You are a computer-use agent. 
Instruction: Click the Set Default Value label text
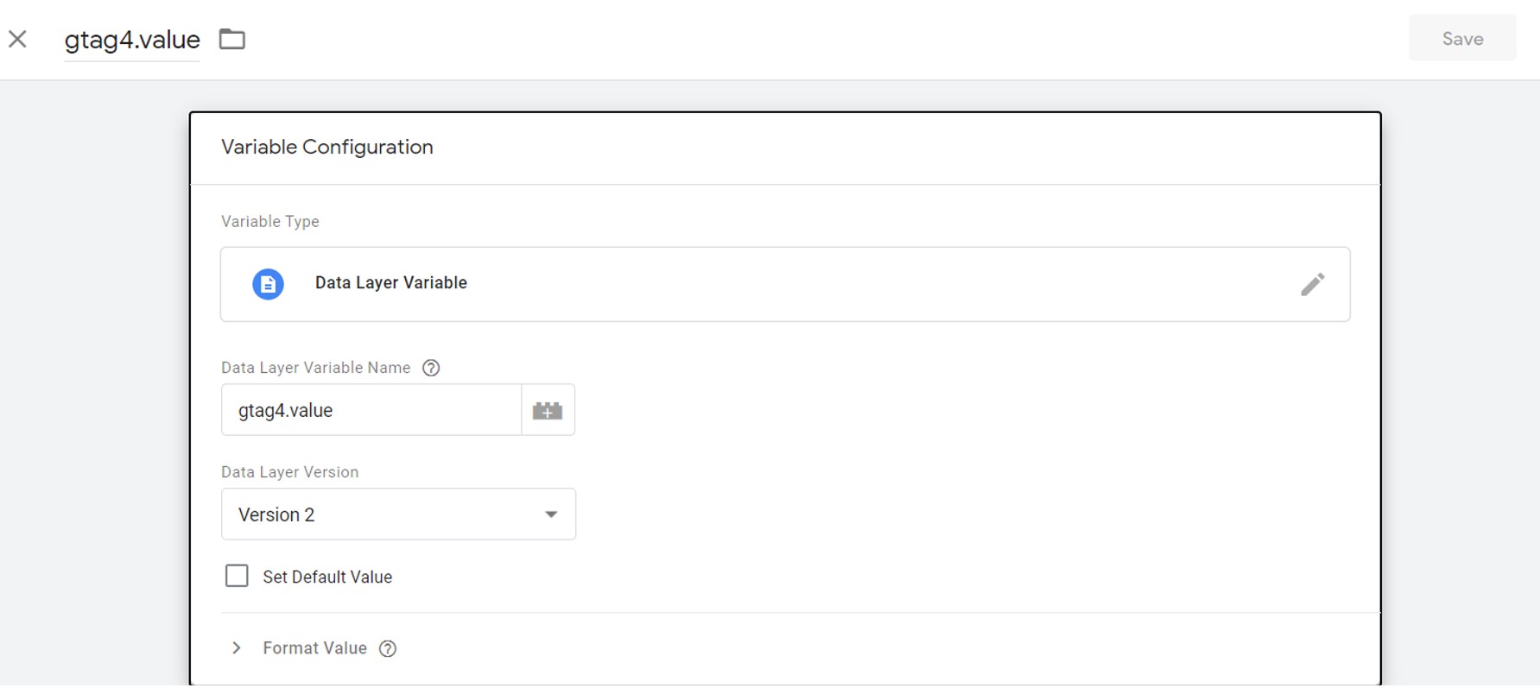(327, 577)
